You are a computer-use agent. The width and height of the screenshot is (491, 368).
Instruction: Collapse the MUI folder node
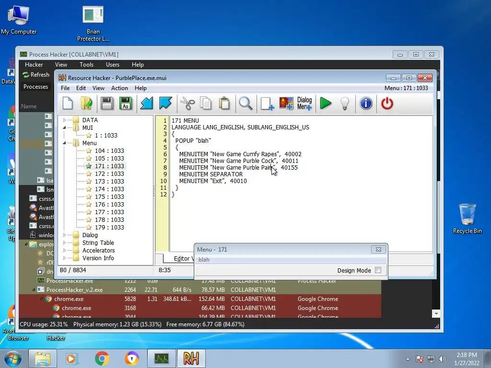[65, 127]
